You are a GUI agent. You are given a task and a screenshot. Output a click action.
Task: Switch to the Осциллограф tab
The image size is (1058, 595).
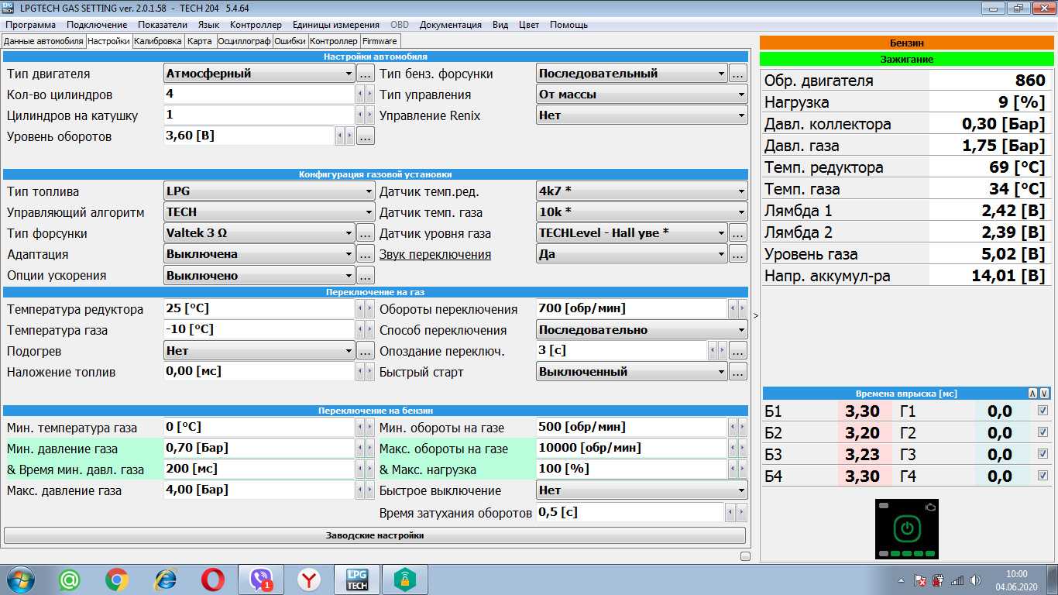[x=244, y=41]
